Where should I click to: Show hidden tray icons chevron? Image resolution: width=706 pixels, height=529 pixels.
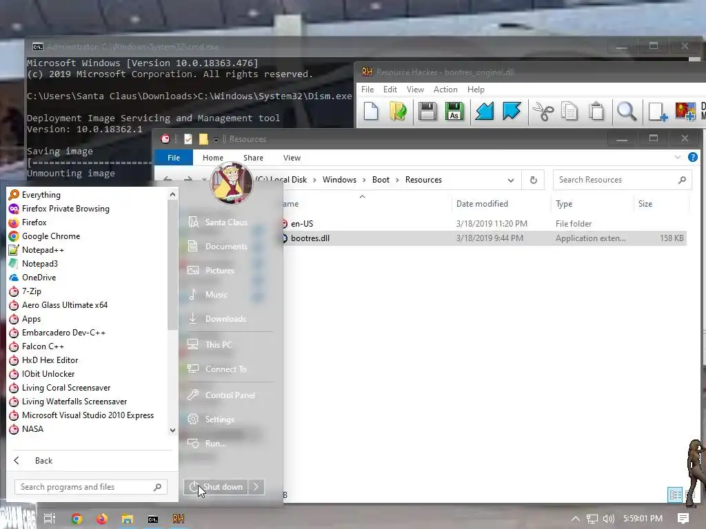575,519
